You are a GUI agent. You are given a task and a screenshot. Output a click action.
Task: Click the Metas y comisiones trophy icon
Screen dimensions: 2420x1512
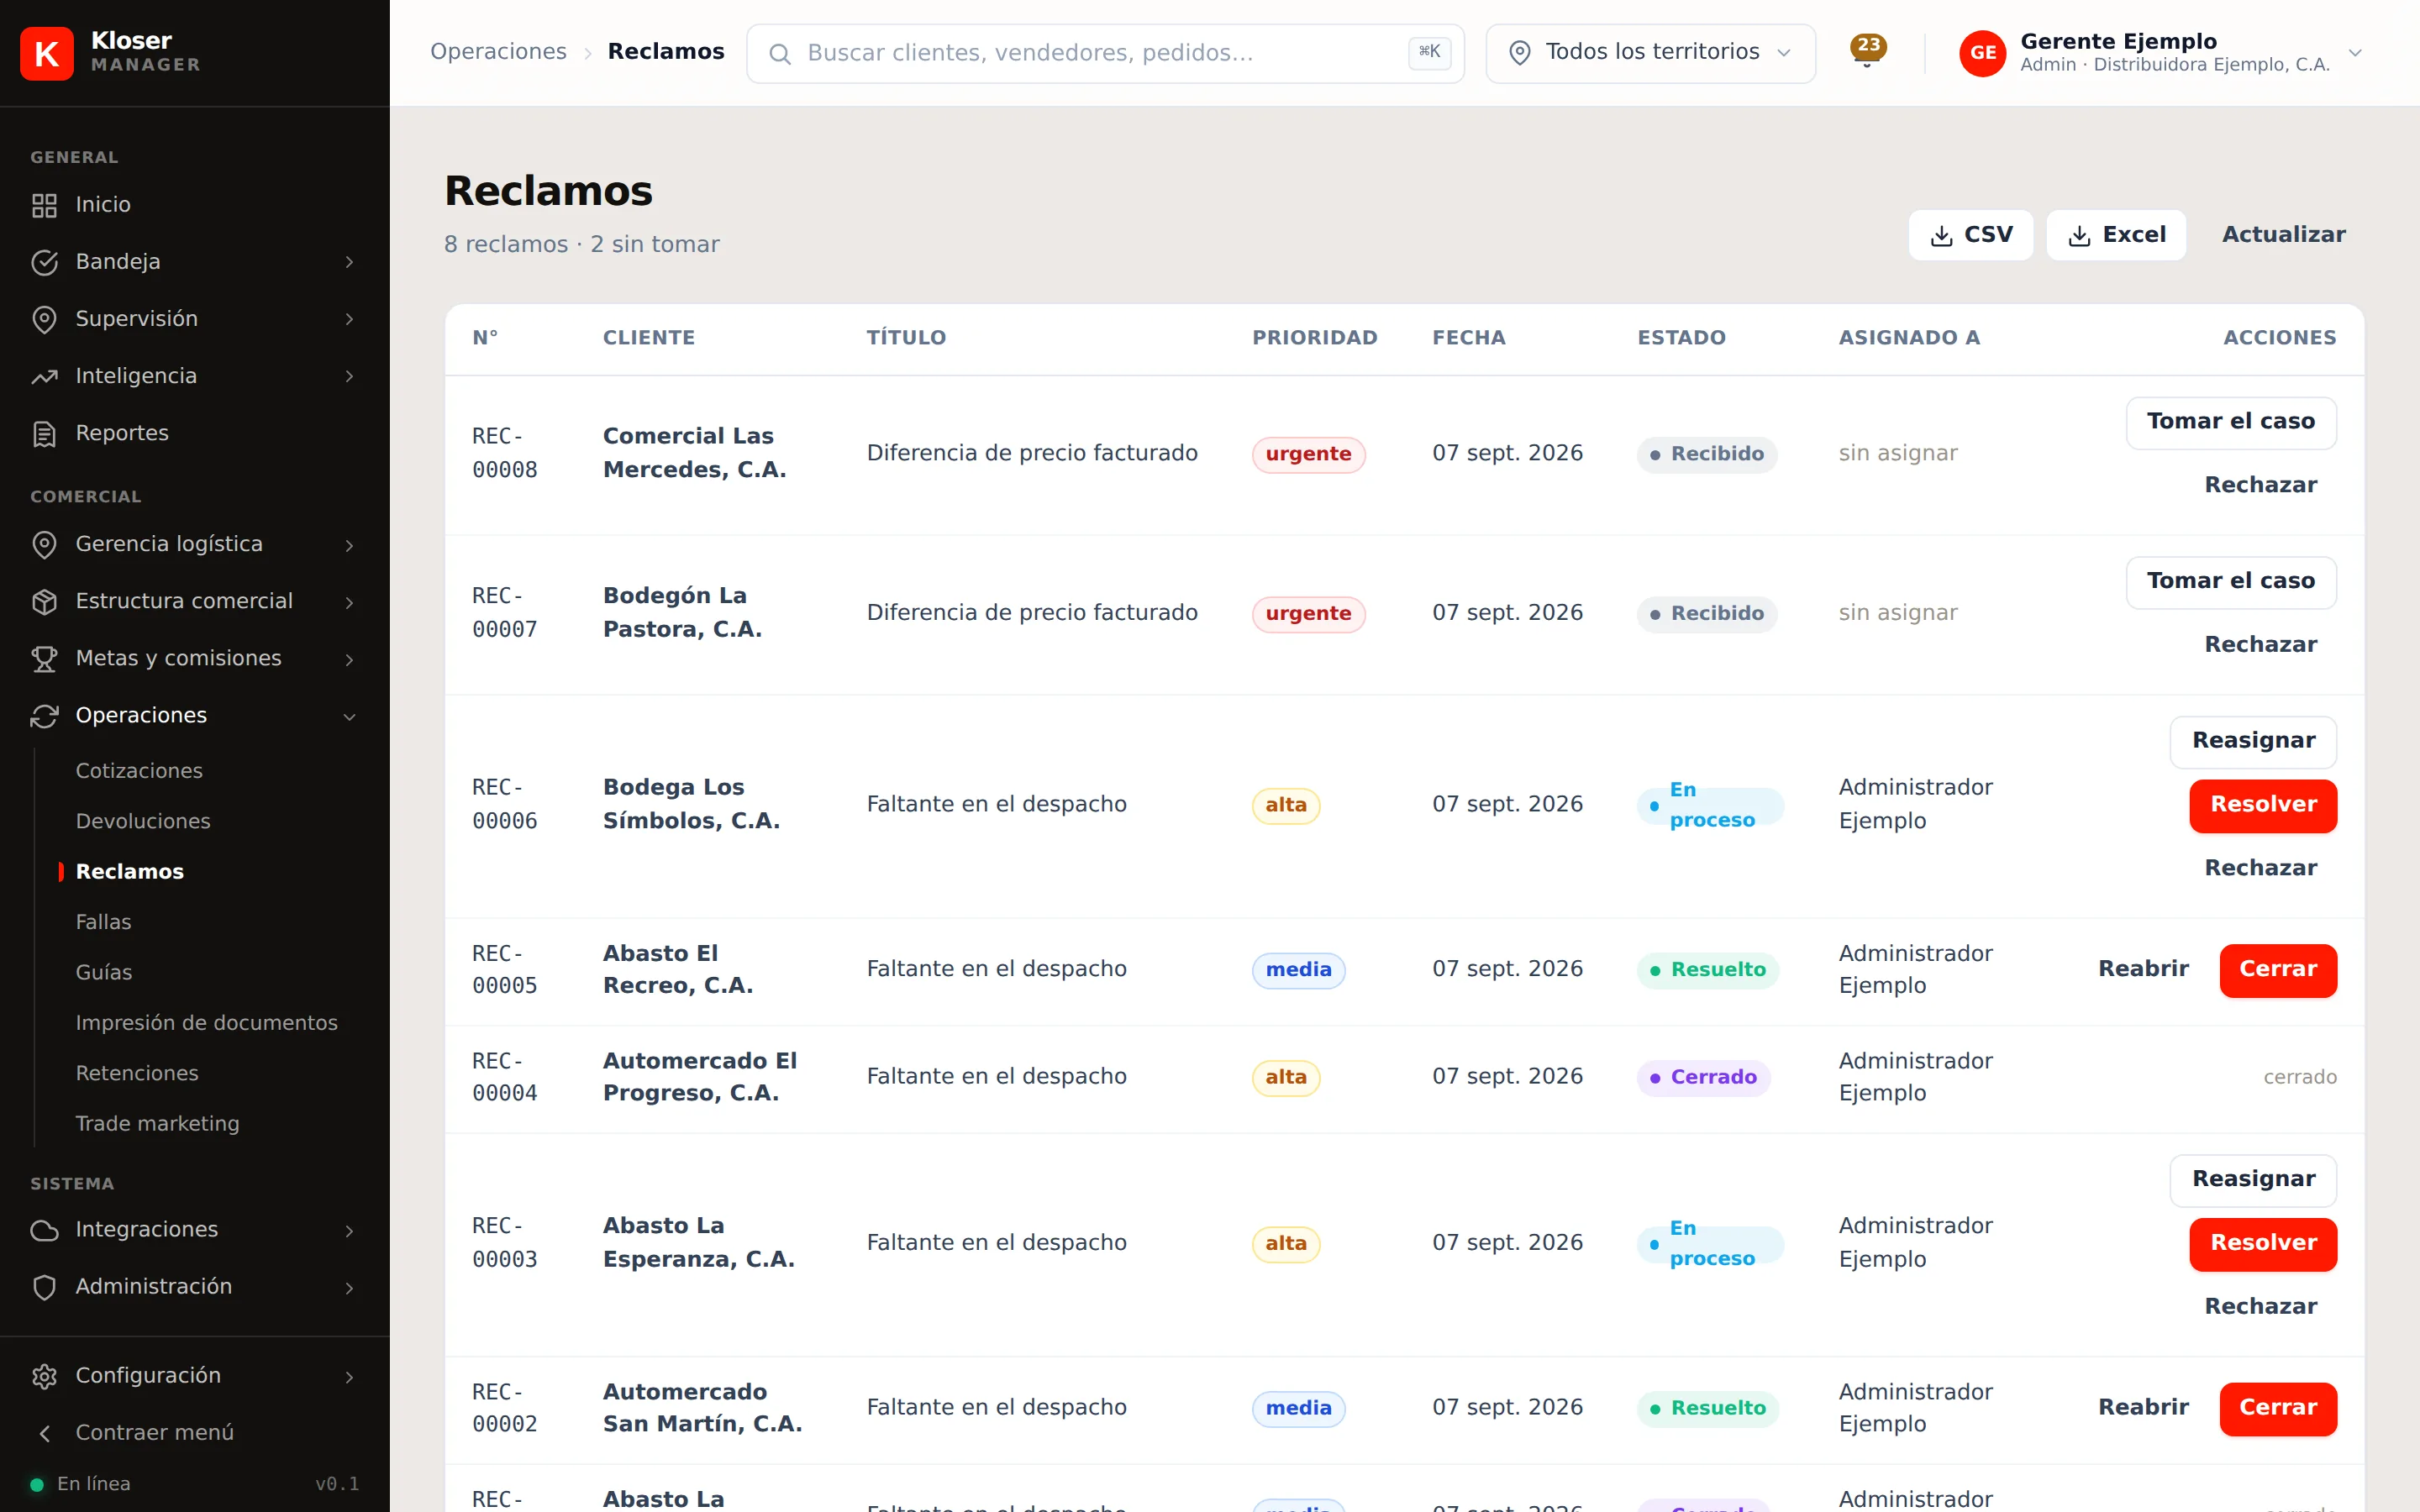click(x=44, y=659)
